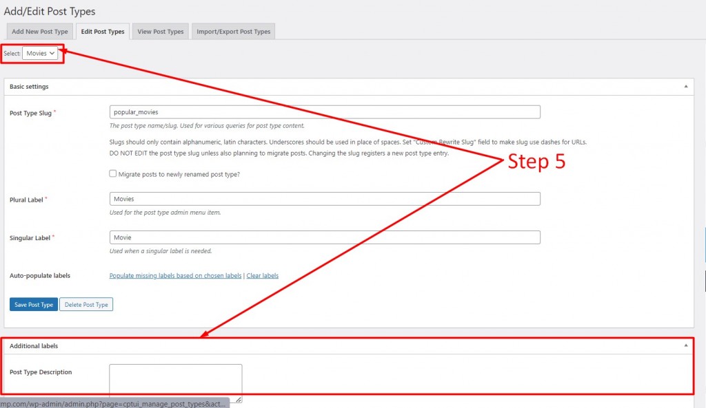Image resolution: width=706 pixels, height=408 pixels.
Task: Click the Clear labels link
Action: [x=263, y=275]
